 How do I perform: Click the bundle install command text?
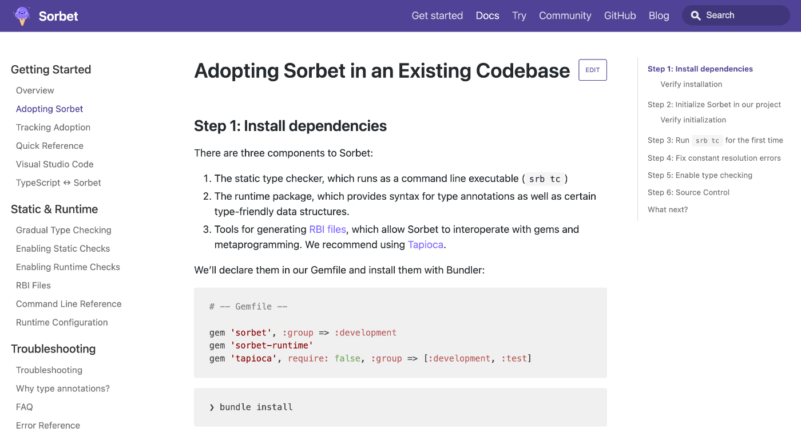coord(256,407)
